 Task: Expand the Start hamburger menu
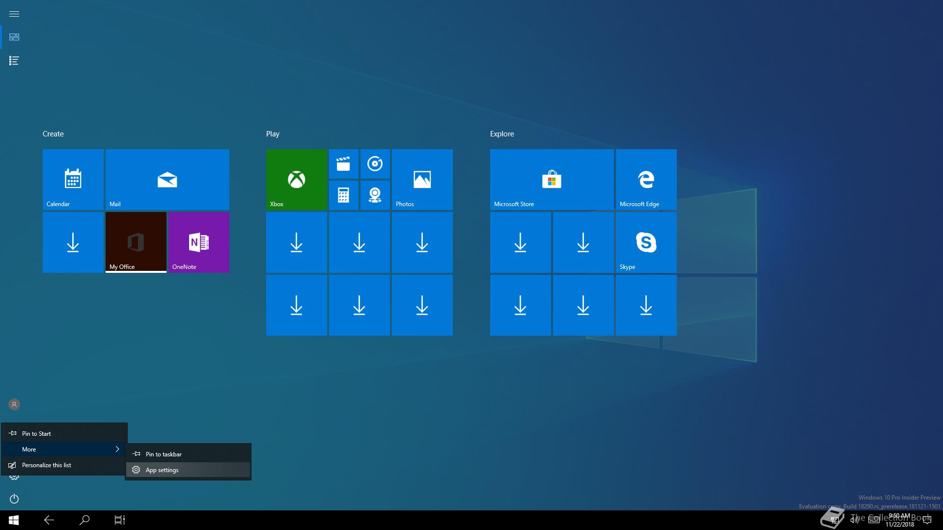(14, 14)
